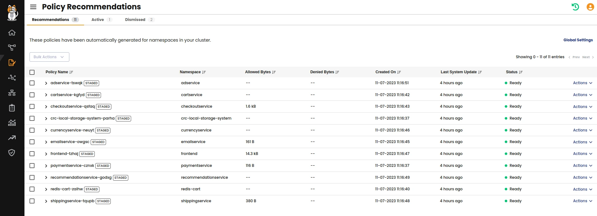Screen dimensions: 597x216
Task: Click the 14.3 kB allowed bytes cell
Action: 252,154
